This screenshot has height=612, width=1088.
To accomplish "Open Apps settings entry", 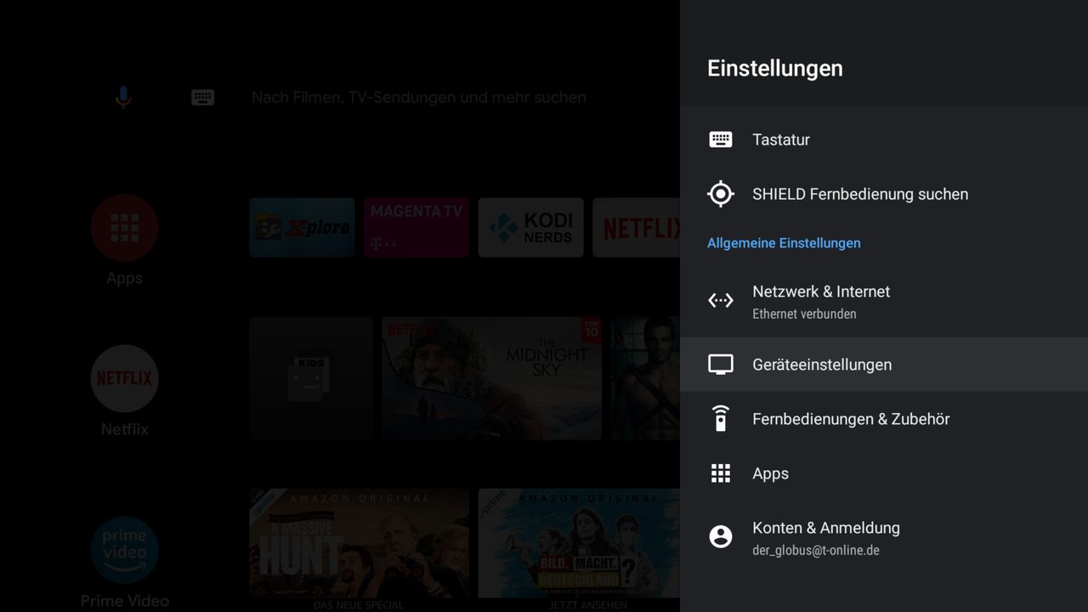I will [x=884, y=473].
